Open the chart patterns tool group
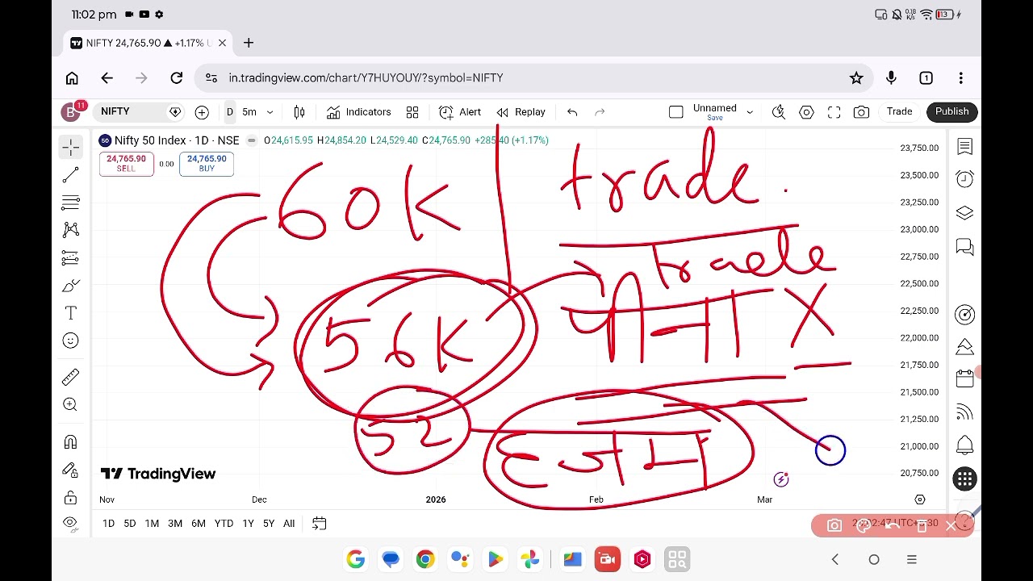Screen dimensions: 1033x581 (x=71, y=230)
